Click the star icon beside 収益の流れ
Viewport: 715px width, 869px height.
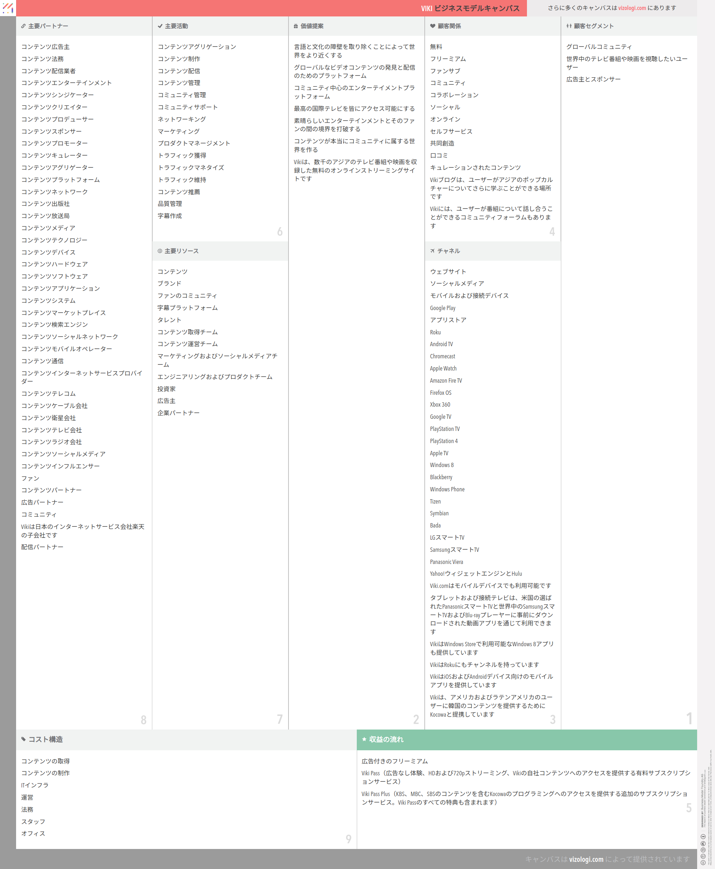pyautogui.click(x=364, y=739)
